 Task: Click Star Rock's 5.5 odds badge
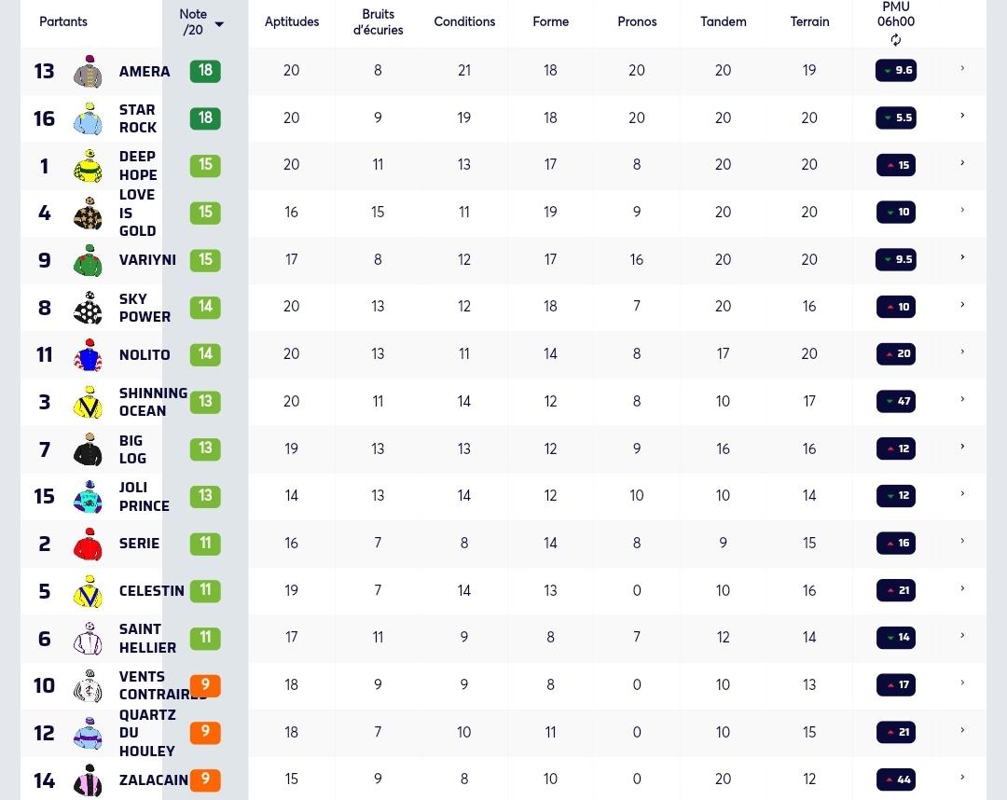tap(896, 118)
